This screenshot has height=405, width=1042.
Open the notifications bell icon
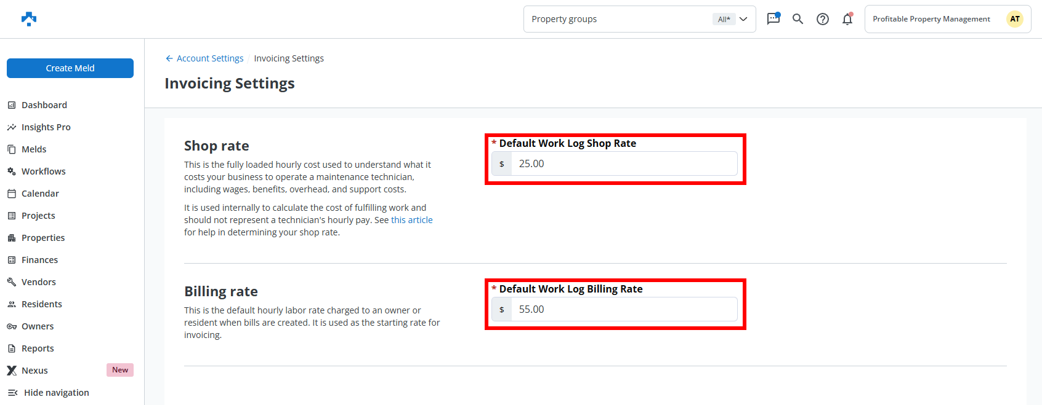coord(847,19)
